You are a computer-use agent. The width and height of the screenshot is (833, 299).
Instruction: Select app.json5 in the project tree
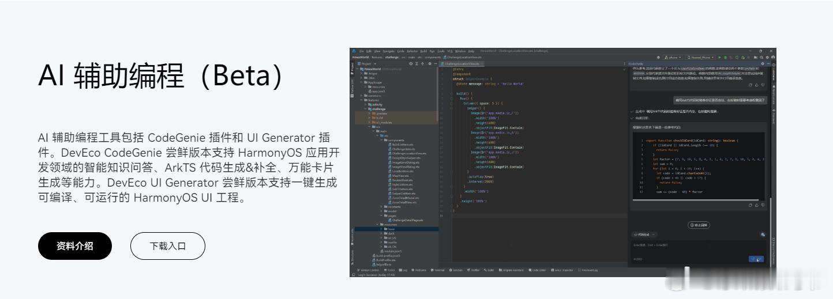pos(378,92)
